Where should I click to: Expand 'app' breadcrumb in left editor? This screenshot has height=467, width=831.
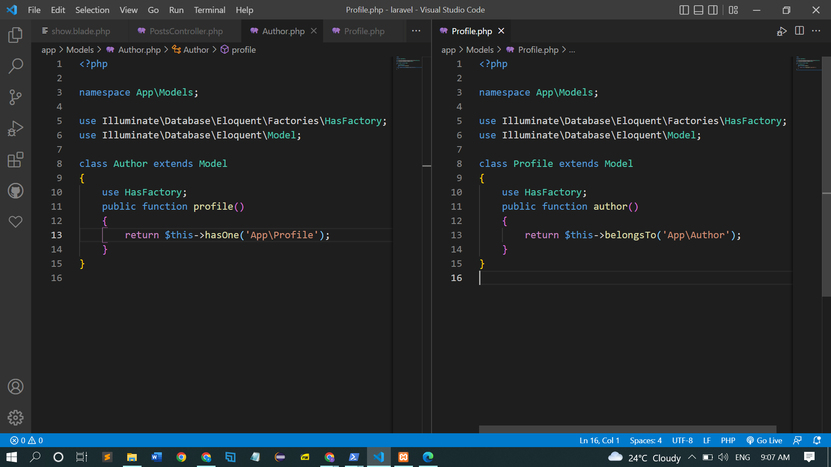(x=48, y=50)
